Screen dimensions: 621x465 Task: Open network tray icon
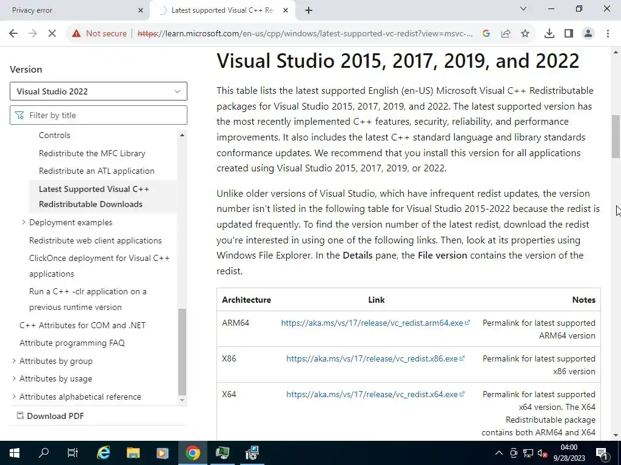click(x=528, y=453)
